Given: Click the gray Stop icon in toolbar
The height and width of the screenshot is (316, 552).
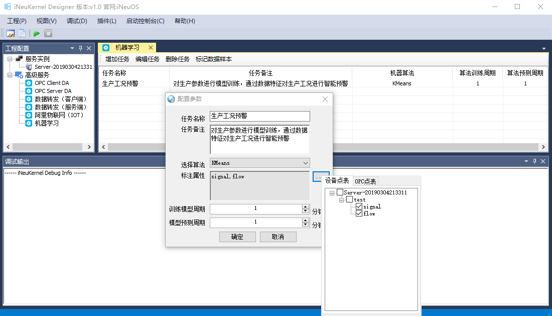Looking at the screenshot, I should tap(48, 34).
